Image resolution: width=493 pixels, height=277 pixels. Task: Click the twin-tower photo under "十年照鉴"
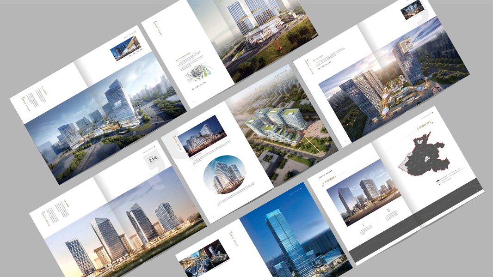point(364,193)
